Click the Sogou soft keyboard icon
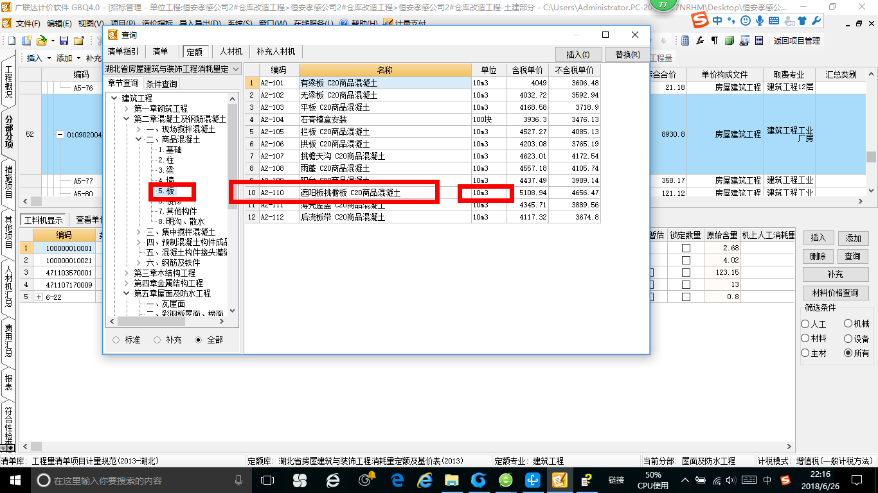Viewport: 878px width, 493px height. tap(774, 21)
